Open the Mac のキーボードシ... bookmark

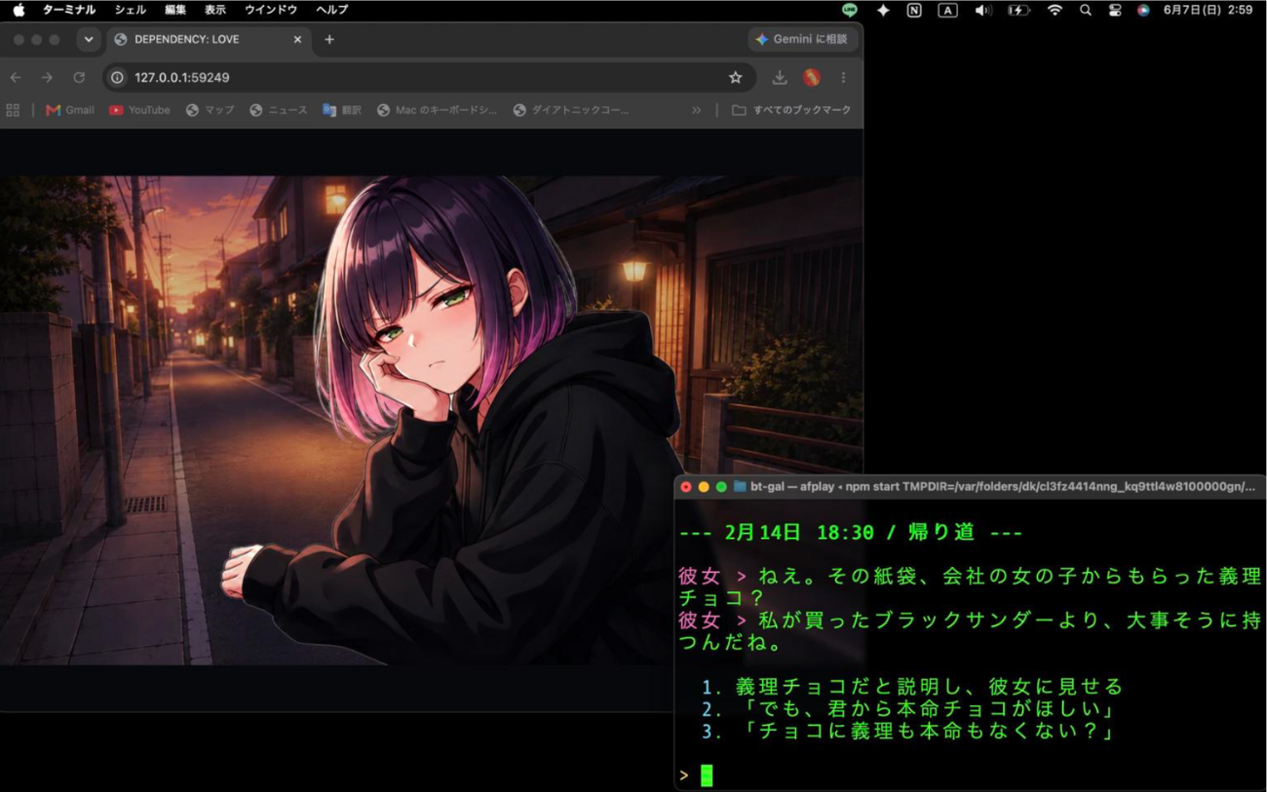click(x=437, y=110)
